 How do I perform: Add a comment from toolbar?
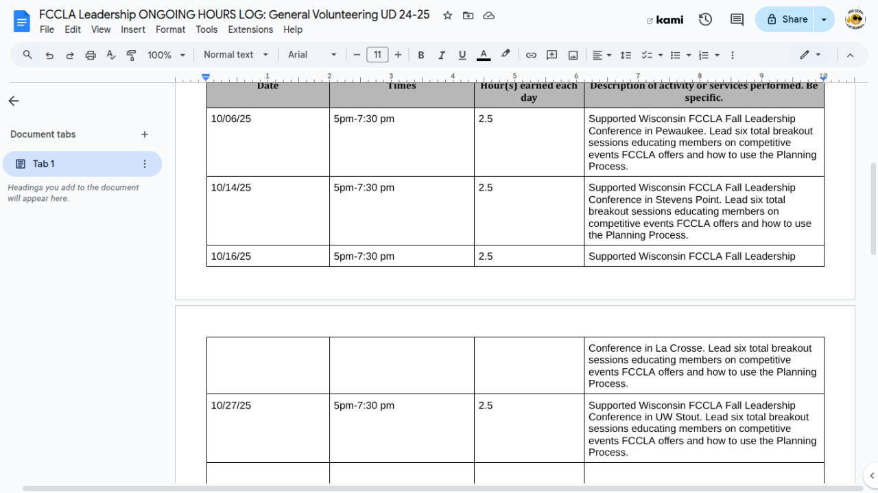click(x=551, y=55)
